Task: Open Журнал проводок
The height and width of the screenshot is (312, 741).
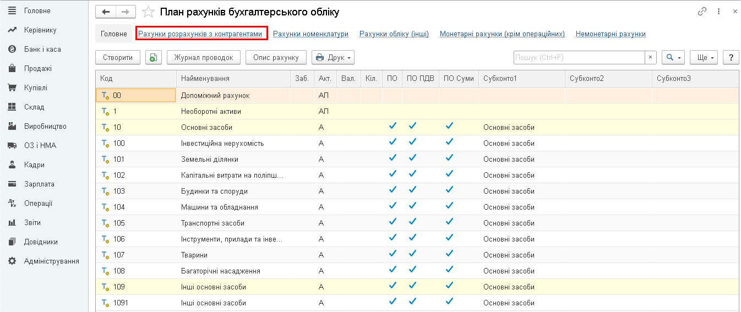Action: [x=204, y=57]
